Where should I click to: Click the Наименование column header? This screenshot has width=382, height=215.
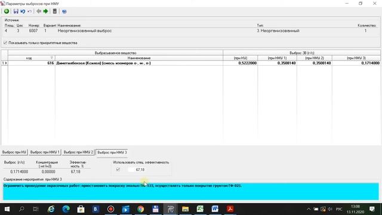[x=139, y=58]
